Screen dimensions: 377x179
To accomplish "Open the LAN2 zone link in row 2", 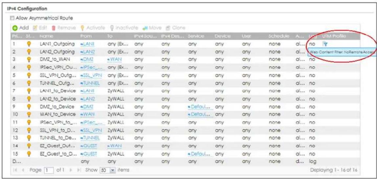I will 88,52.
